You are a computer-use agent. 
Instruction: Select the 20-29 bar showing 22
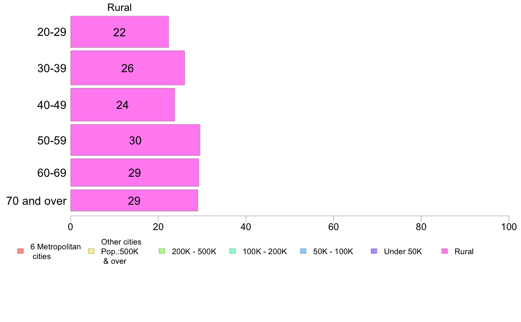[x=120, y=32]
